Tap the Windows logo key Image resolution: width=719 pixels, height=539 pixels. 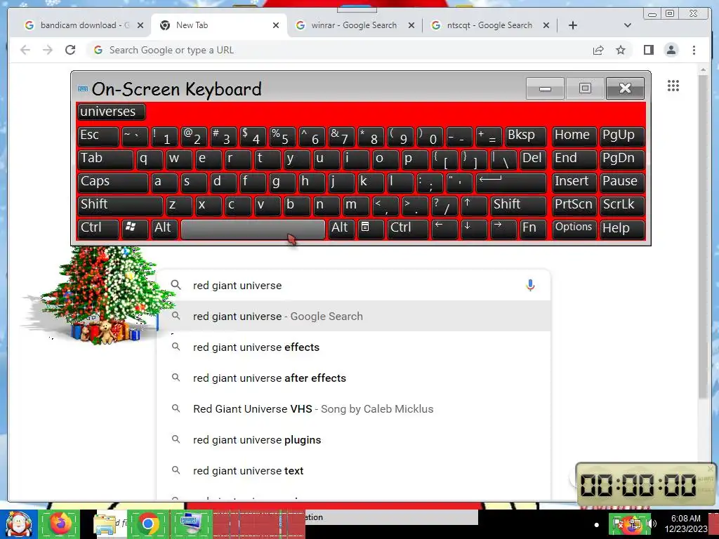pos(135,229)
